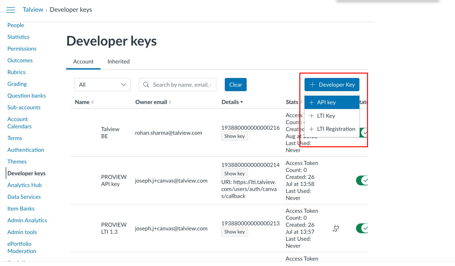Open Item Banks in the sidebar
Viewport: 455px width, 266px height.
tap(21, 209)
